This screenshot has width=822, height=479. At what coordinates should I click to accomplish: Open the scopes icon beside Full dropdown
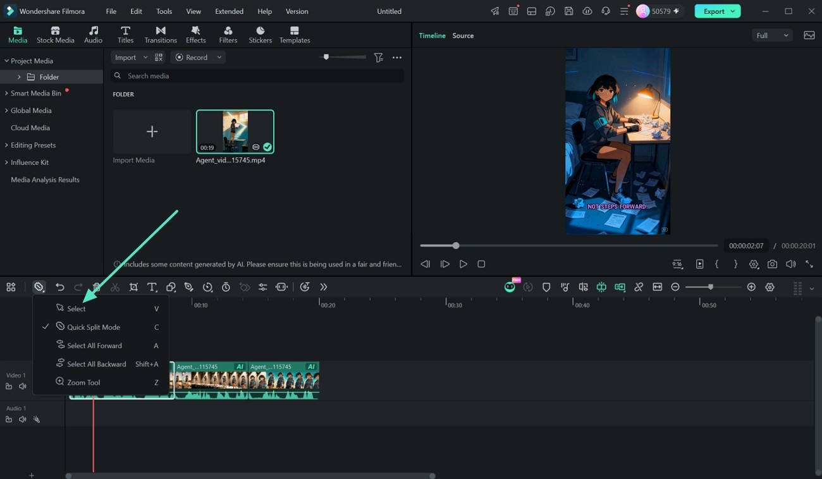809,35
